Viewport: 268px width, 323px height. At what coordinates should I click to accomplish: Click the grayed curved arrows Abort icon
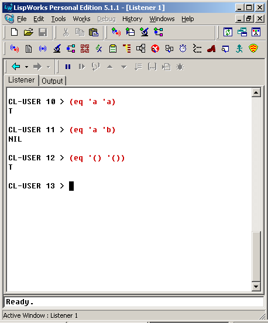96,67
